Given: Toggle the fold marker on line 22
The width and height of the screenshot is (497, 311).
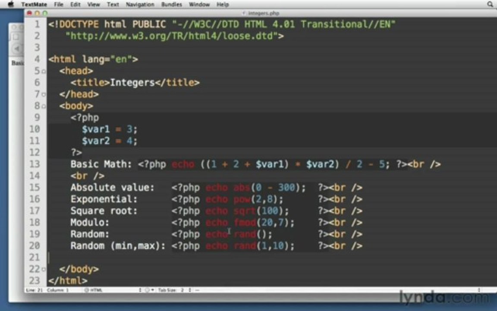Looking at the screenshot, I should [44, 270].
